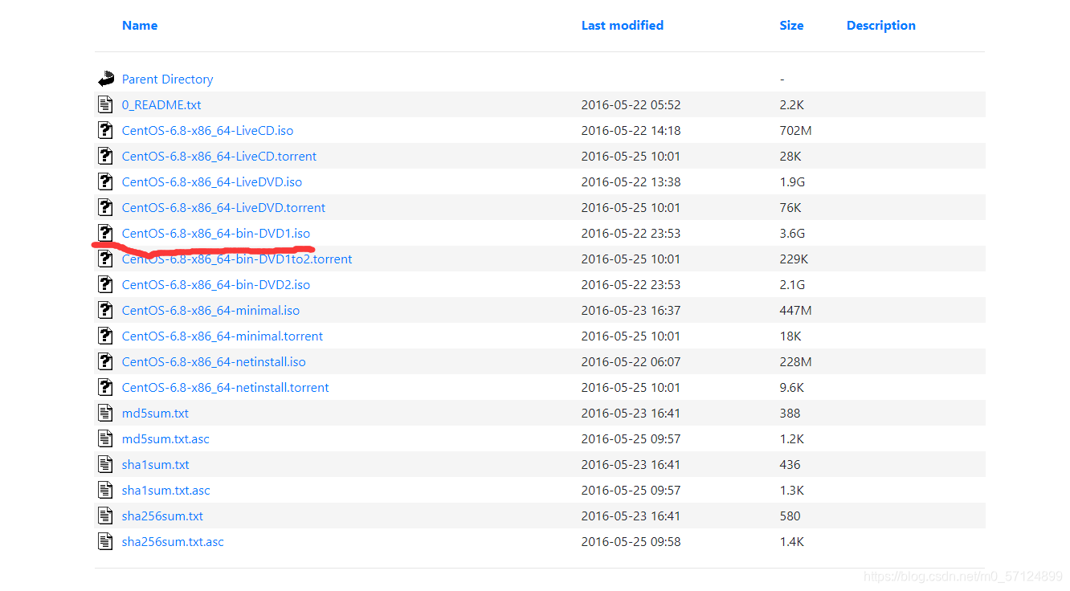Download CentOS-6.8-x86_64-LiveDVD.iso
Viewport: 1070px width, 591px height.
point(212,182)
